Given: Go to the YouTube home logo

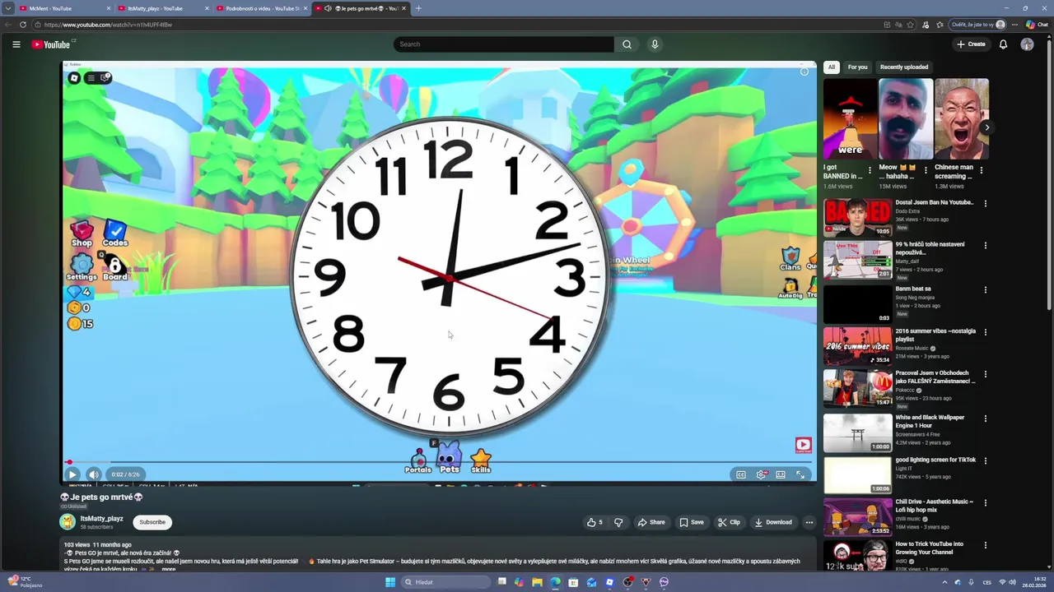Looking at the screenshot, I should 51,44.
